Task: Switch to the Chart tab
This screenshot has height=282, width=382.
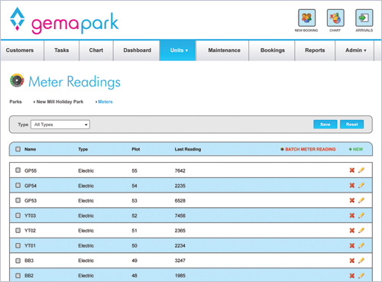Action: coord(96,50)
